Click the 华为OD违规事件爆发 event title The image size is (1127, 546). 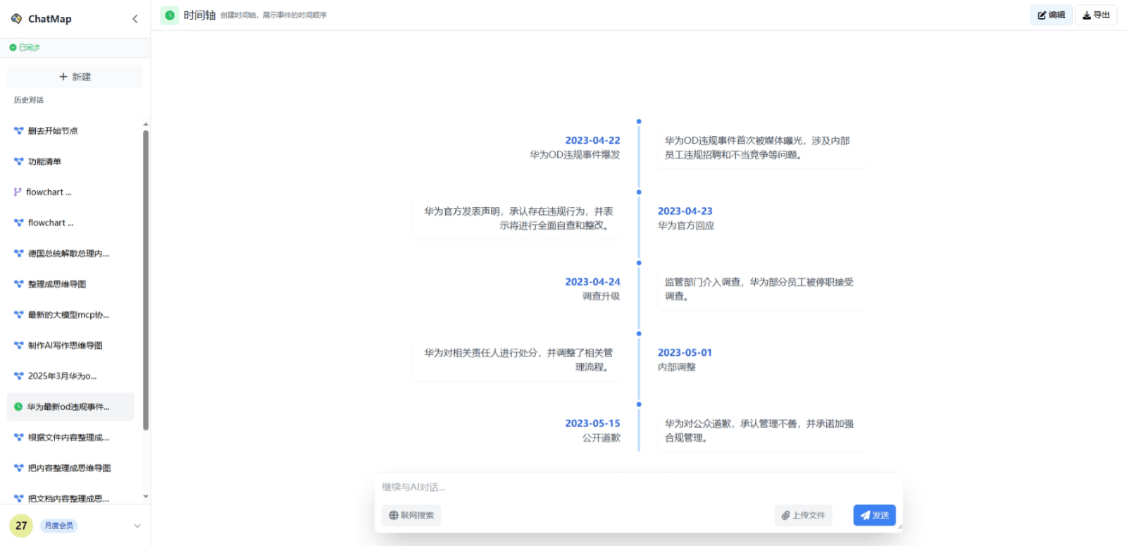pyautogui.click(x=575, y=155)
